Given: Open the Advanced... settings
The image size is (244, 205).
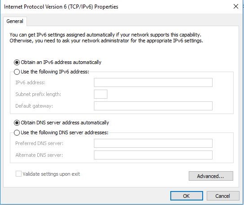Looking at the screenshot, I should [x=211, y=176].
